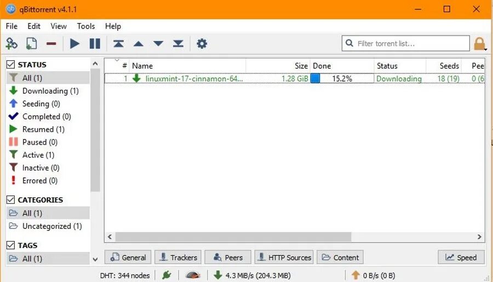Image resolution: width=493 pixels, height=282 pixels.
Task: Click the connection status plug icon
Action: point(167,275)
